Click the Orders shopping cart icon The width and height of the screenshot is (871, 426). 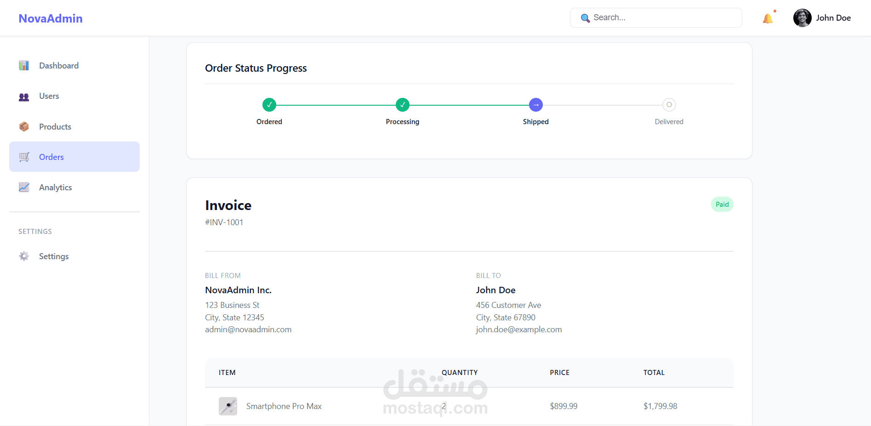click(x=24, y=157)
